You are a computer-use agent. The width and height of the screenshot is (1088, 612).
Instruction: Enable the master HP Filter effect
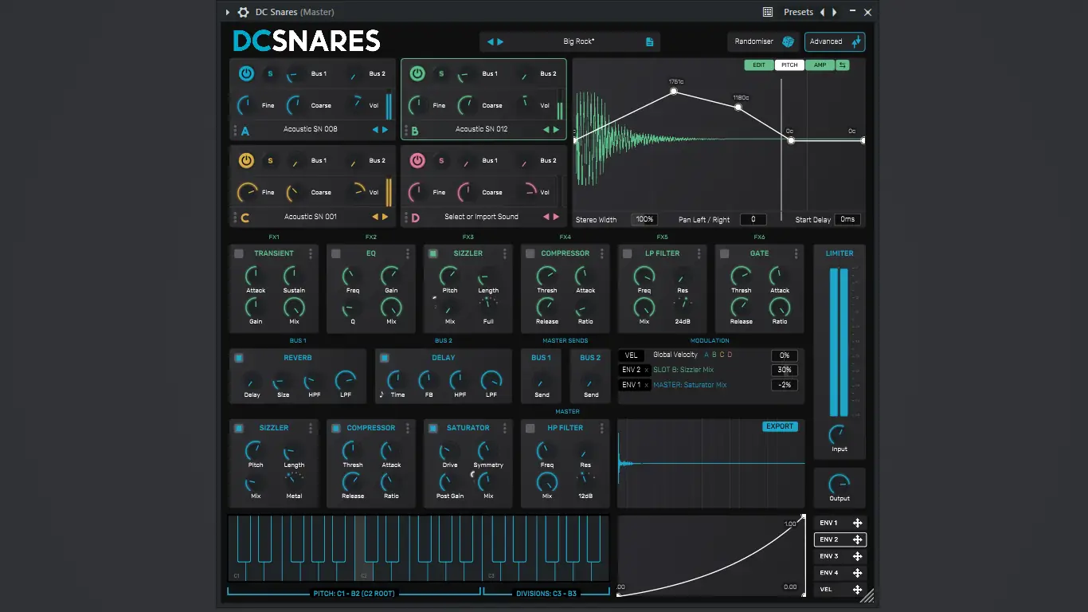[530, 428]
